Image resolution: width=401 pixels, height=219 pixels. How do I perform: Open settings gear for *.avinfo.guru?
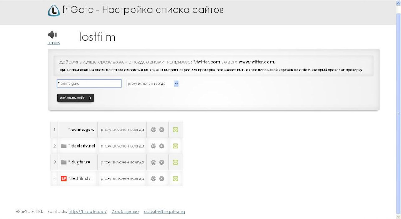[x=153, y=130]
